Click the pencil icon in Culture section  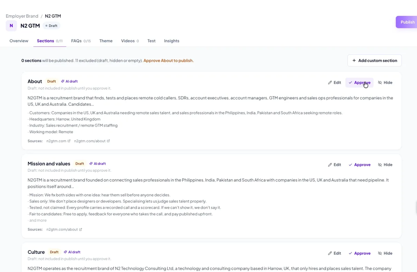pyautogui.click(x=330, y=253)
